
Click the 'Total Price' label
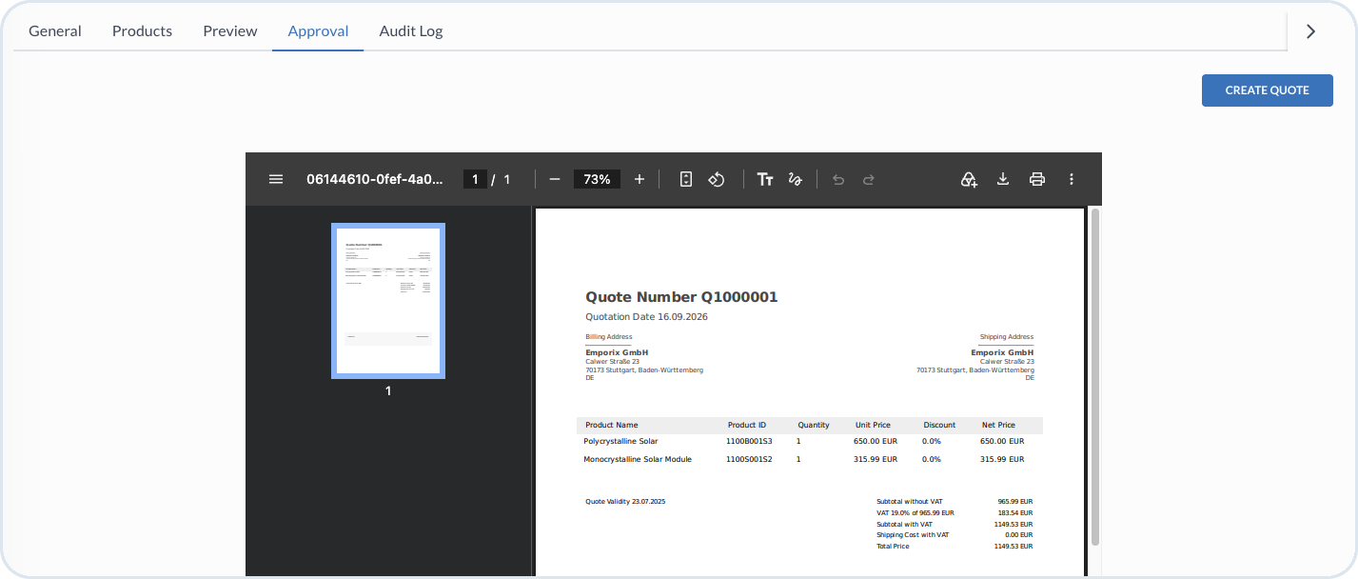(x=893, y=547)
